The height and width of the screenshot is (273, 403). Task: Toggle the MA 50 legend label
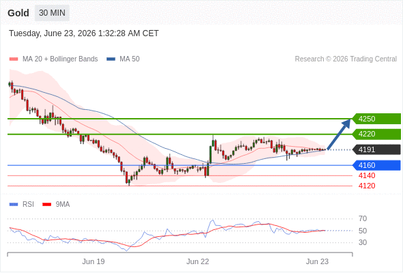(130, 59)
